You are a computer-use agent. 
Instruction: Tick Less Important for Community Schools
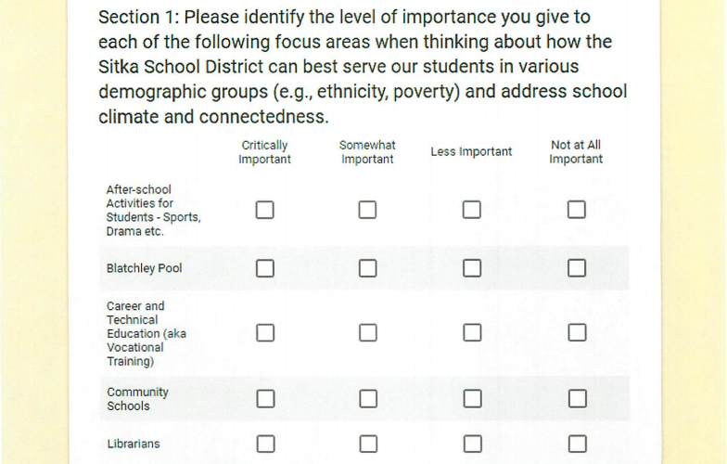472,399
